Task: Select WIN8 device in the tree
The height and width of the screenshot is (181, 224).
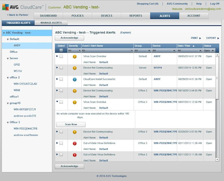Action: pyautogui.click(x=17, y=90)
